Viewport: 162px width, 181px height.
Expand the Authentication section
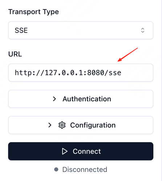(81, 99)
